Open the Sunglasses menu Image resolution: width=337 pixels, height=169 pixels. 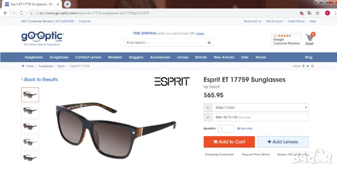coord(59,57)
